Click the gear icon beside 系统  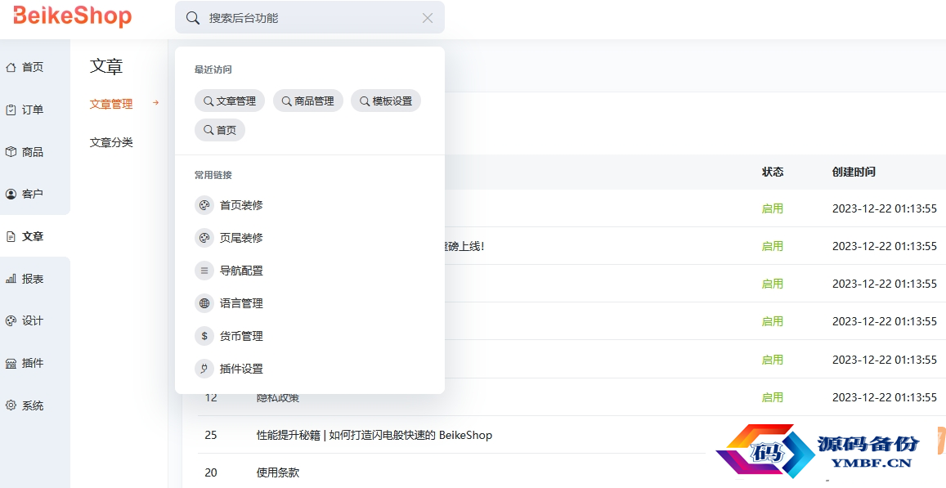[11, 405]
